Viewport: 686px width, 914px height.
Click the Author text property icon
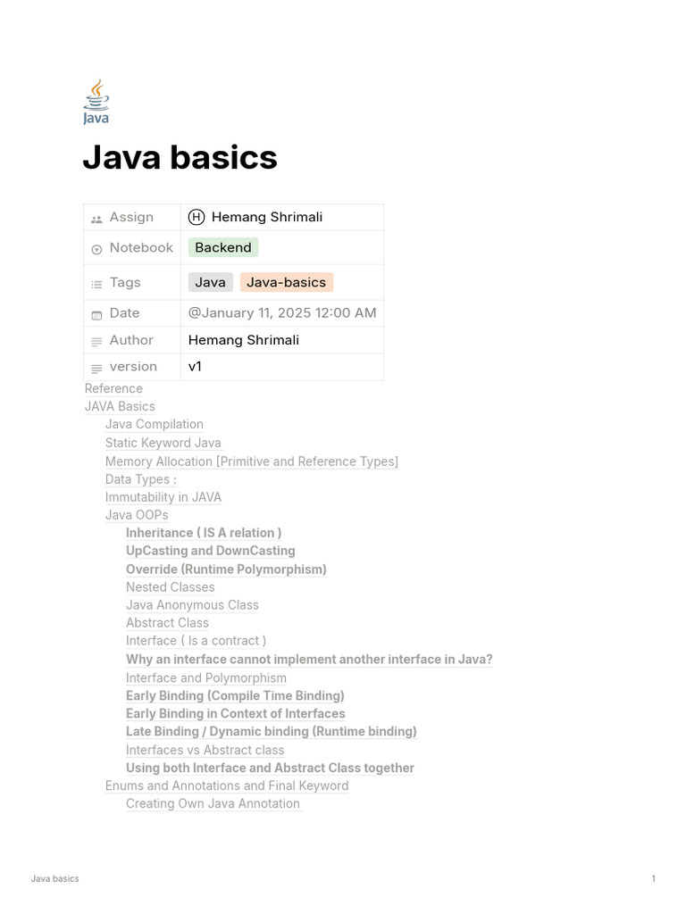[x=96, y=341]
